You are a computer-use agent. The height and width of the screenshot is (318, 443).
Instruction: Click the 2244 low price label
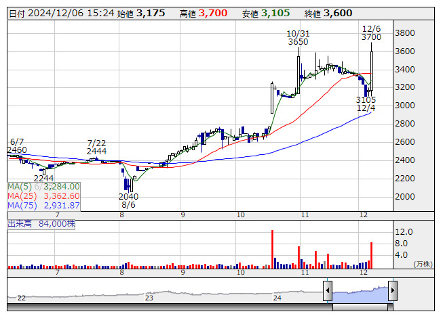click(x=44, y=179)
